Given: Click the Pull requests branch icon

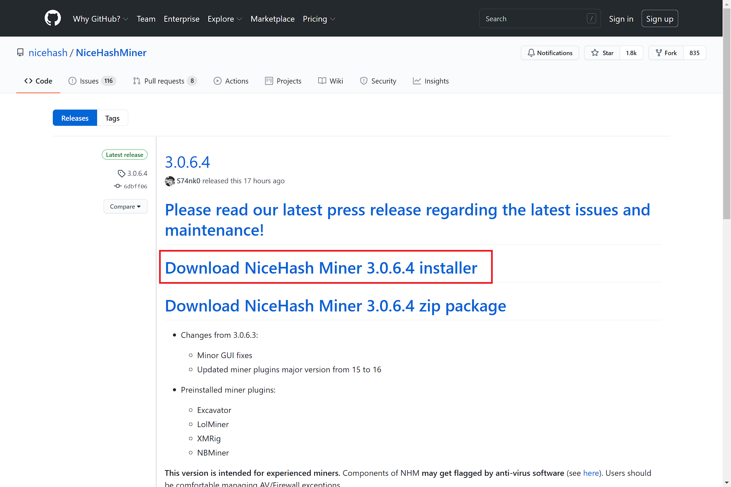Looking at the screenshot, I should click(137, 81).
